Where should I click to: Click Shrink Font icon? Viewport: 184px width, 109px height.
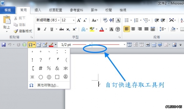[85, 20]
